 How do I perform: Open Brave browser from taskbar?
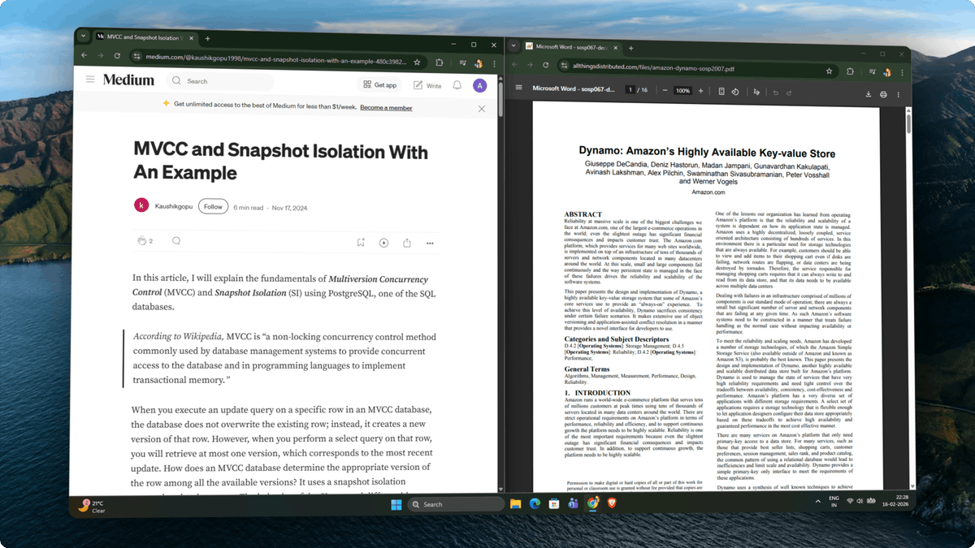(613, 504)
